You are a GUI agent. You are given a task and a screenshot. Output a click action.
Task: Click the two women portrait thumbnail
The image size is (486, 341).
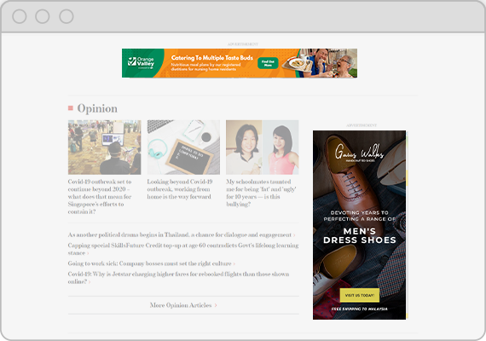(263, 147)
